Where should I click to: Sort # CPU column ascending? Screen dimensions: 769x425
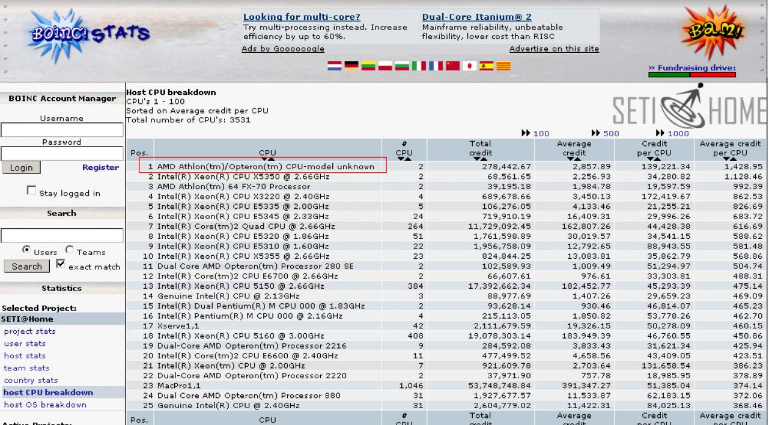407,159
